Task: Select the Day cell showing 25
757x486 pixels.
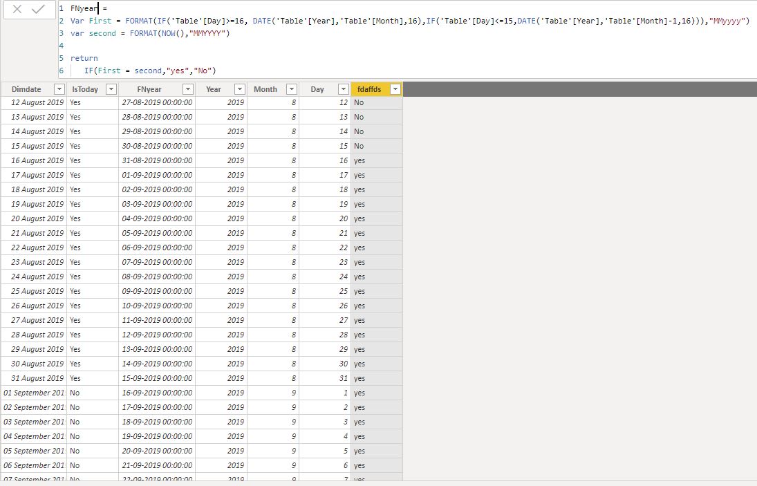Action: tap(325, 291)
